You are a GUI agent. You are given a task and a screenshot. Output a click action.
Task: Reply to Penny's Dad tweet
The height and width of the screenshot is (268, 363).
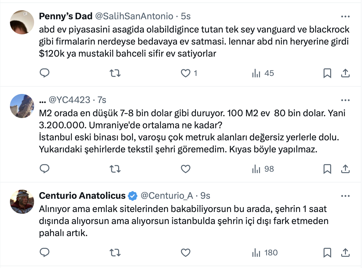click(45, 73)
